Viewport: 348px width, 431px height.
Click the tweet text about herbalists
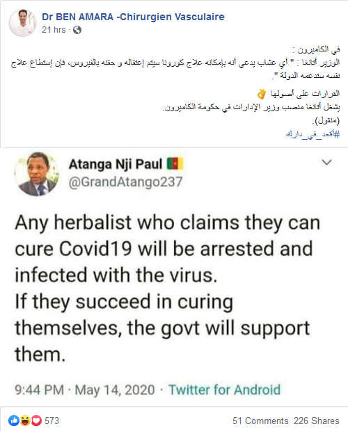tap(167, 288)
